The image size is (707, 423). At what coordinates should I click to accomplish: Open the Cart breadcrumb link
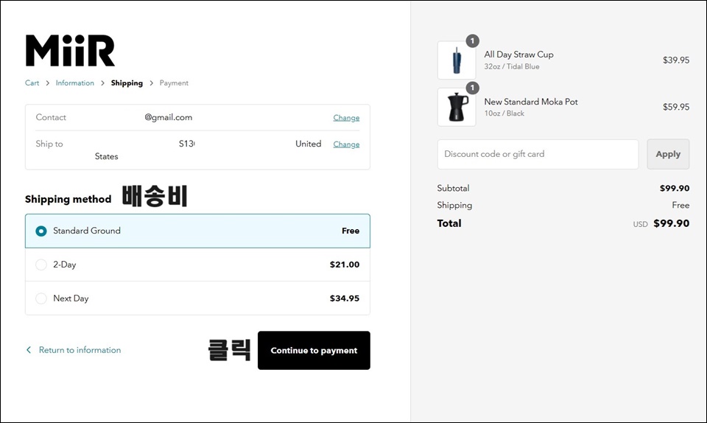point(32,83)
